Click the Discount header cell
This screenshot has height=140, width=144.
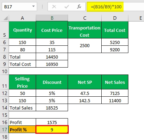point(52,82)
